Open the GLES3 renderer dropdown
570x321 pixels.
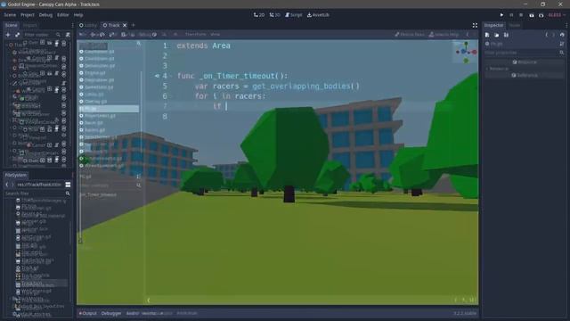pos(557,15)
